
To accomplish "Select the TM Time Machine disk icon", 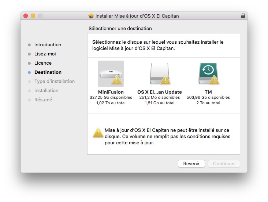I will (208, 74).
